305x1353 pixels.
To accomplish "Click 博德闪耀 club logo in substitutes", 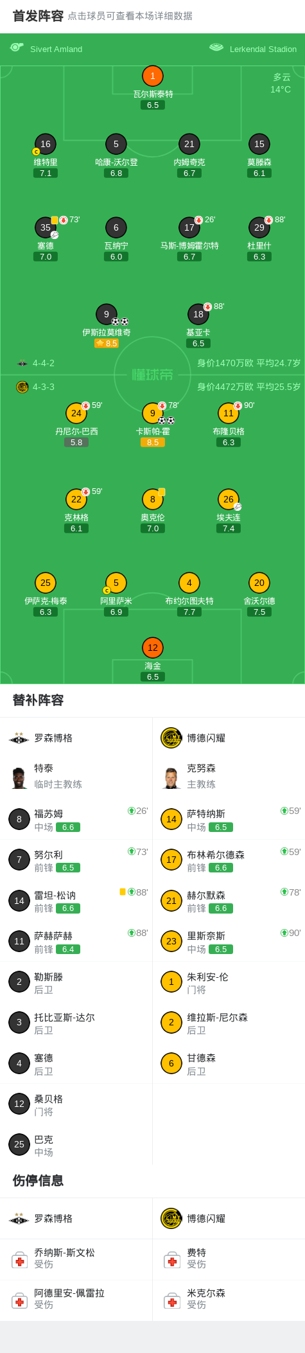I will pos(171,738).
